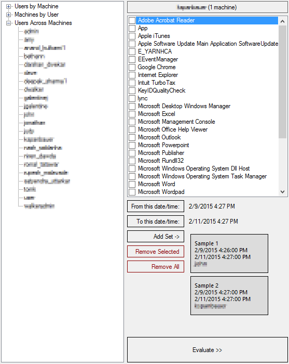Select the Microsoft Outlook list entry
The width and height of the screenshot is (289, 364).
click(x=159, y=137)
